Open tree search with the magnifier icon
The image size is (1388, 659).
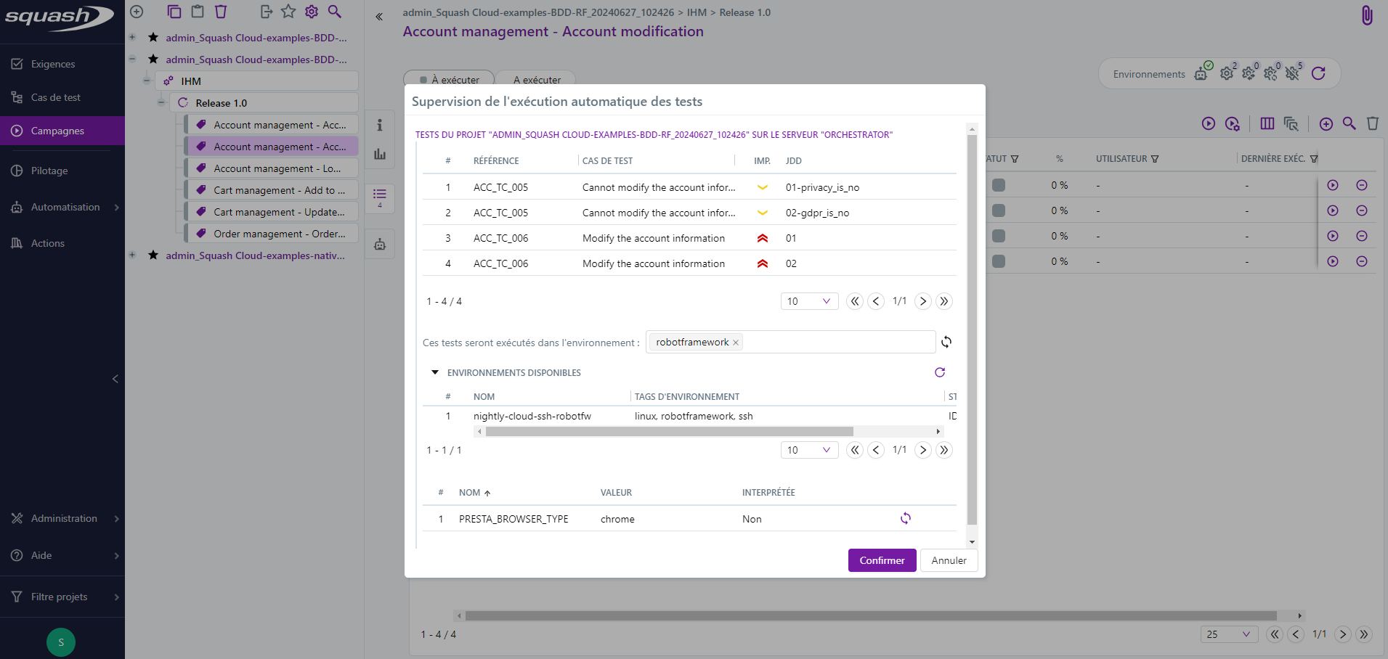click(335, 12)
